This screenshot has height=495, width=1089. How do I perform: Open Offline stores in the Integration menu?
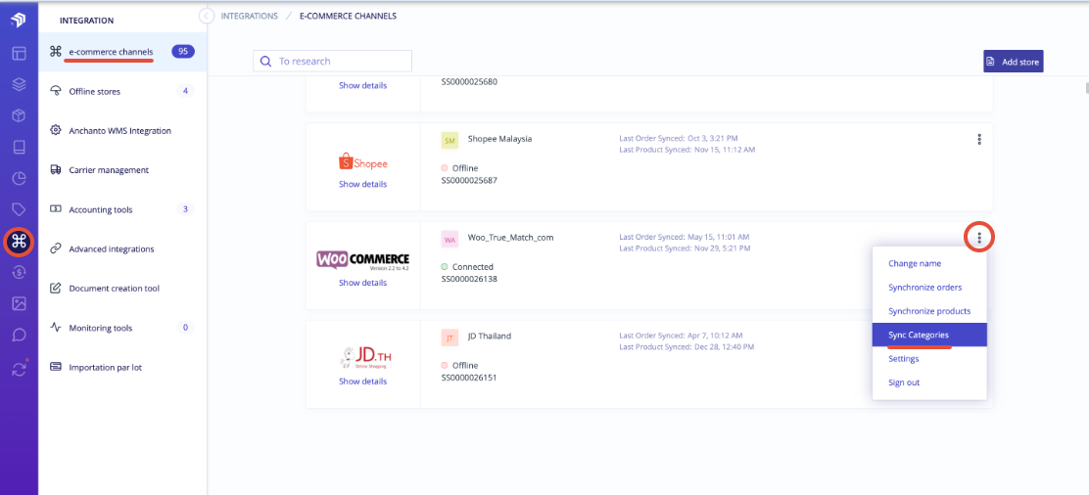pos(122,92)
